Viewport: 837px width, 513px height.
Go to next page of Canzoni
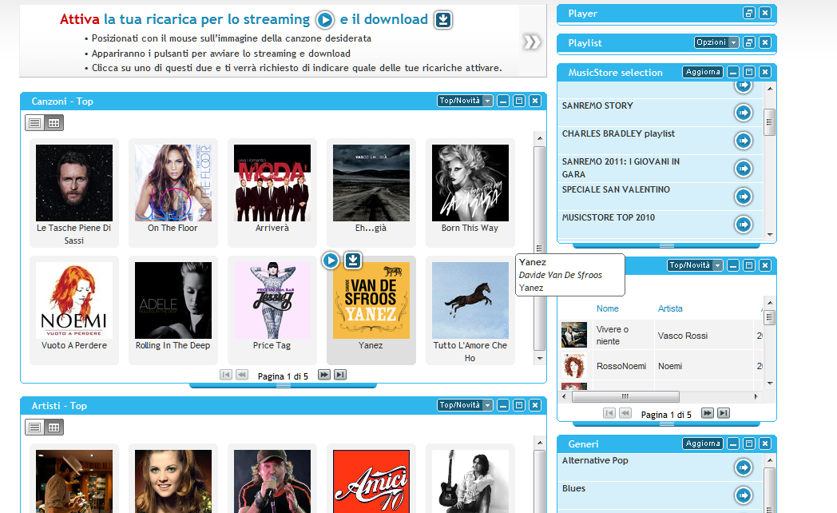pyautogui.click(x=324, y=375)
